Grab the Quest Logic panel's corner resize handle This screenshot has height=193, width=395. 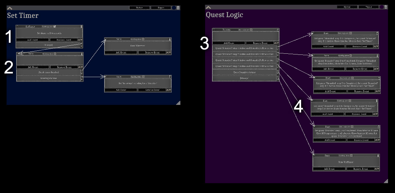[x=386, y=181]
